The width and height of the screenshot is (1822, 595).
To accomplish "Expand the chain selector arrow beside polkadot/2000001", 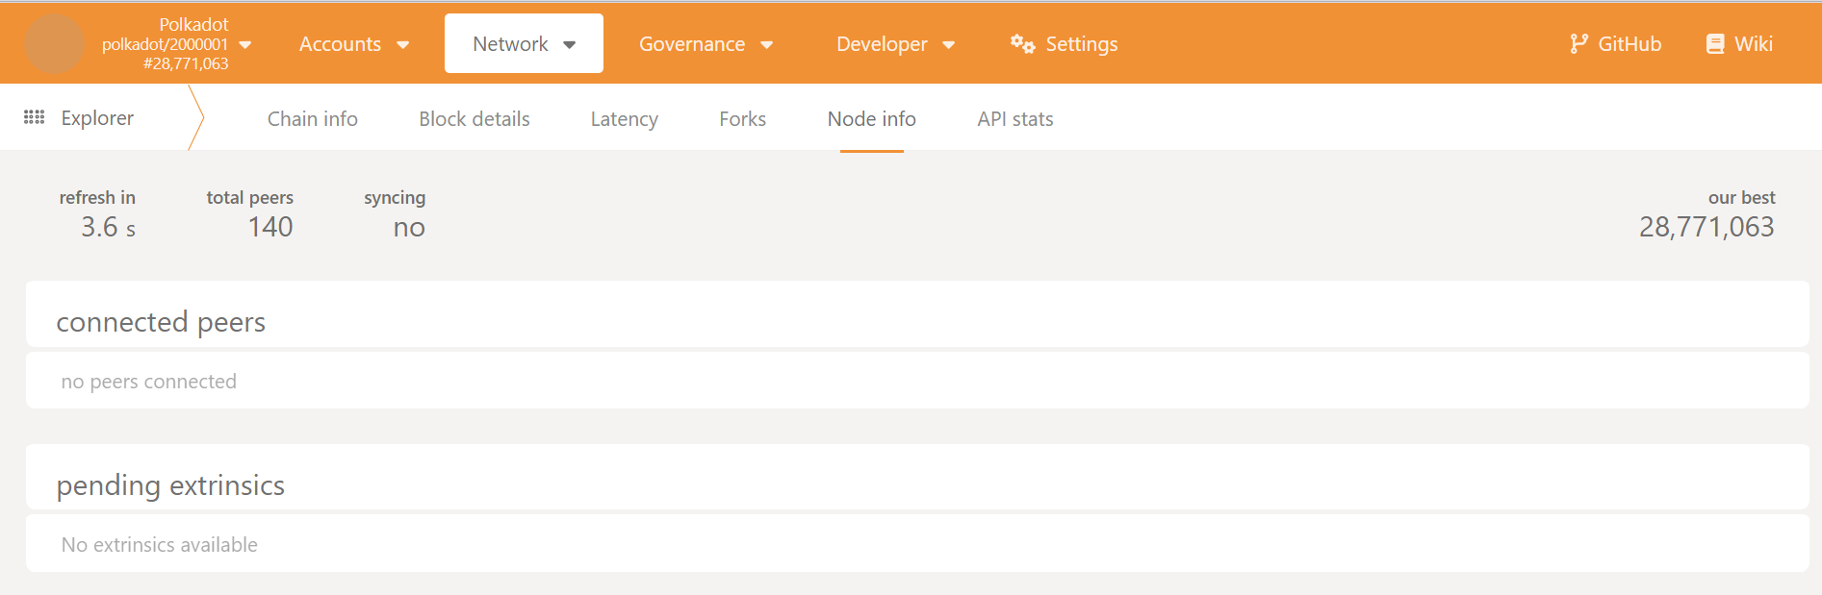I will point(245,44).
